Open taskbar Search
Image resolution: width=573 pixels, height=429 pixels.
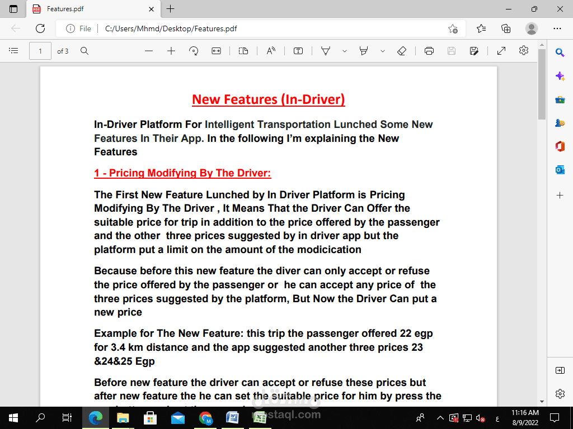click(x=40, y=417)
